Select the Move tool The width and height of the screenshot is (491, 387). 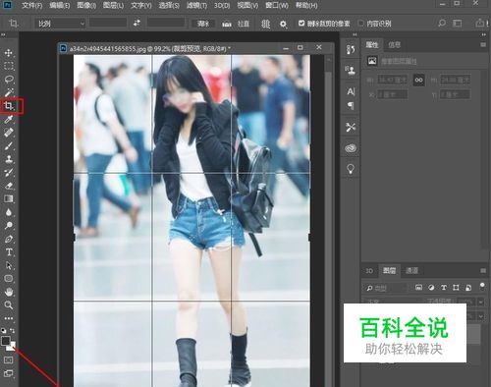(x=9, y=53)
